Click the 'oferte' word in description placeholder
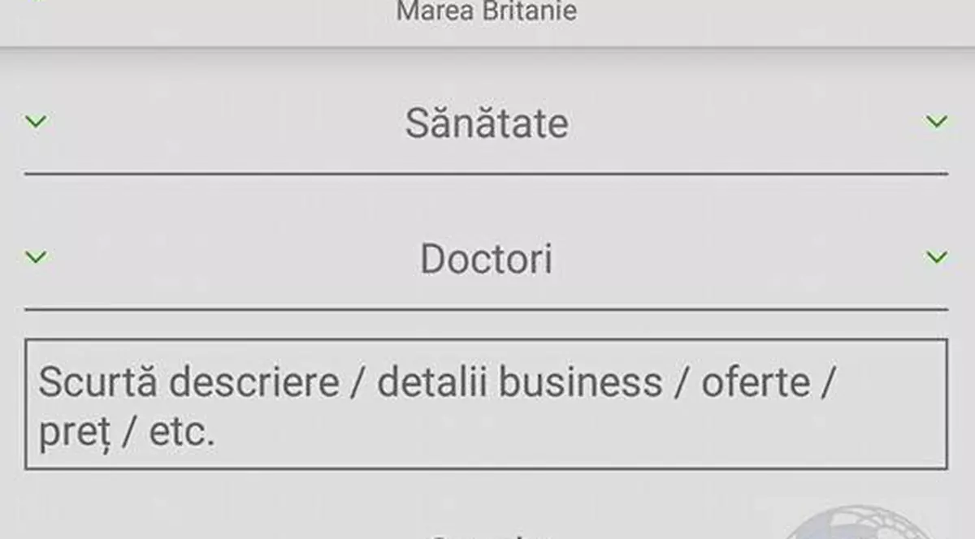Screen dimensions: 975x539 tap(756, 382)
